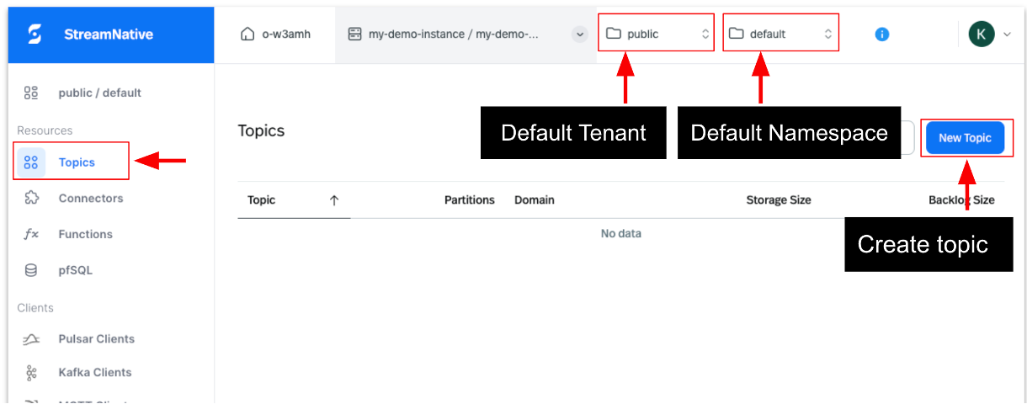Click the Resources section label
1027x404 pixels.
[x=45, y=130]
